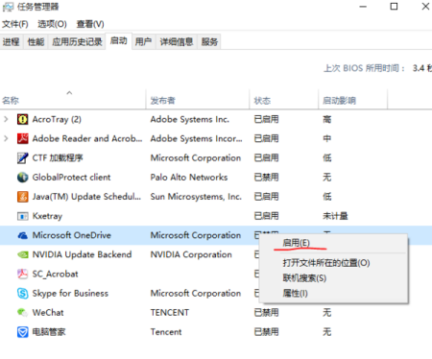Select the Microsoft OneDrive row name
The height and width of the screenshot is (359, 432).
pyautogui.click(x=72, y=235)
